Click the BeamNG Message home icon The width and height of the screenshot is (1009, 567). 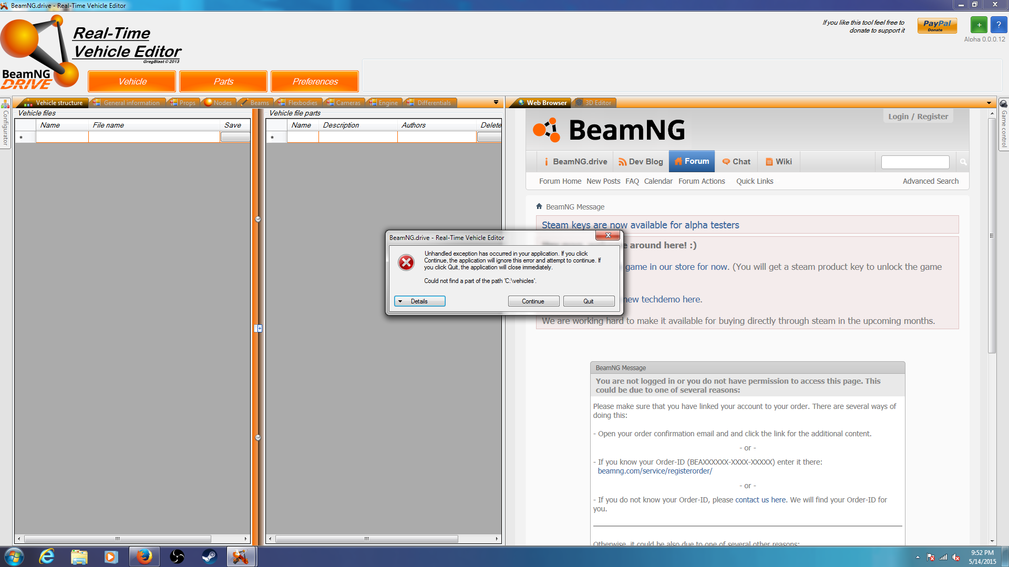pyautogui.click(x=539, y=206)
